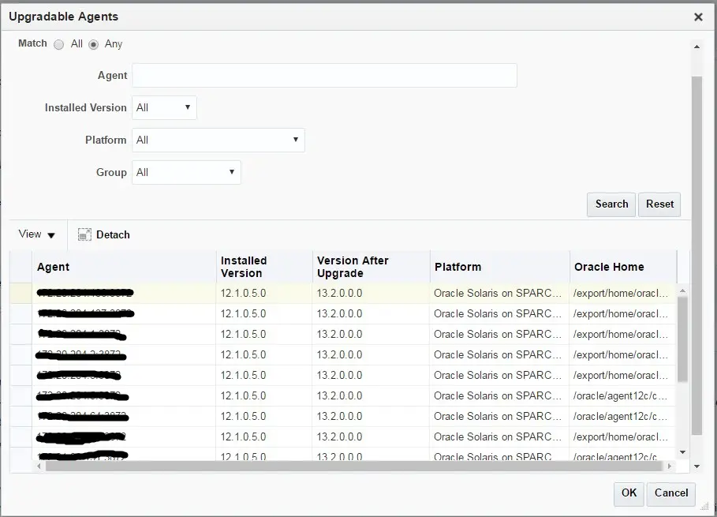Click the table's horizontal scrollbar thumb
Screen dimensions: 717x517
[x=354, y=466]
